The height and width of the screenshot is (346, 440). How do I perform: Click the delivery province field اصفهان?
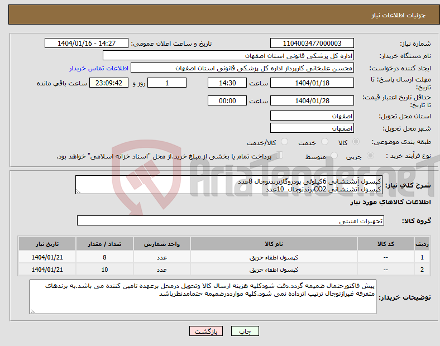point(312,116)
